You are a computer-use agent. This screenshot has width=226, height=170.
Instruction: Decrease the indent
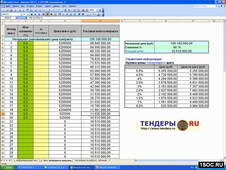coord(79,14)
